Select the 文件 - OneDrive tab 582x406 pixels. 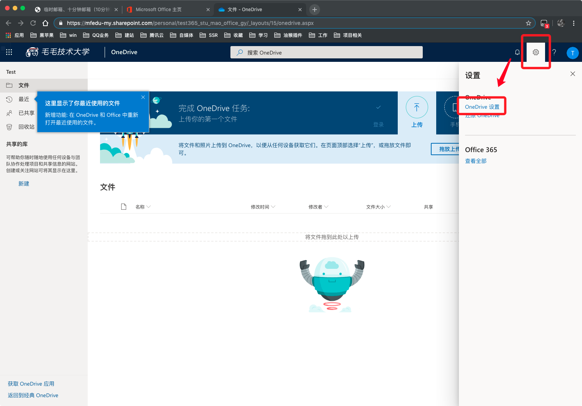point(260,10)
